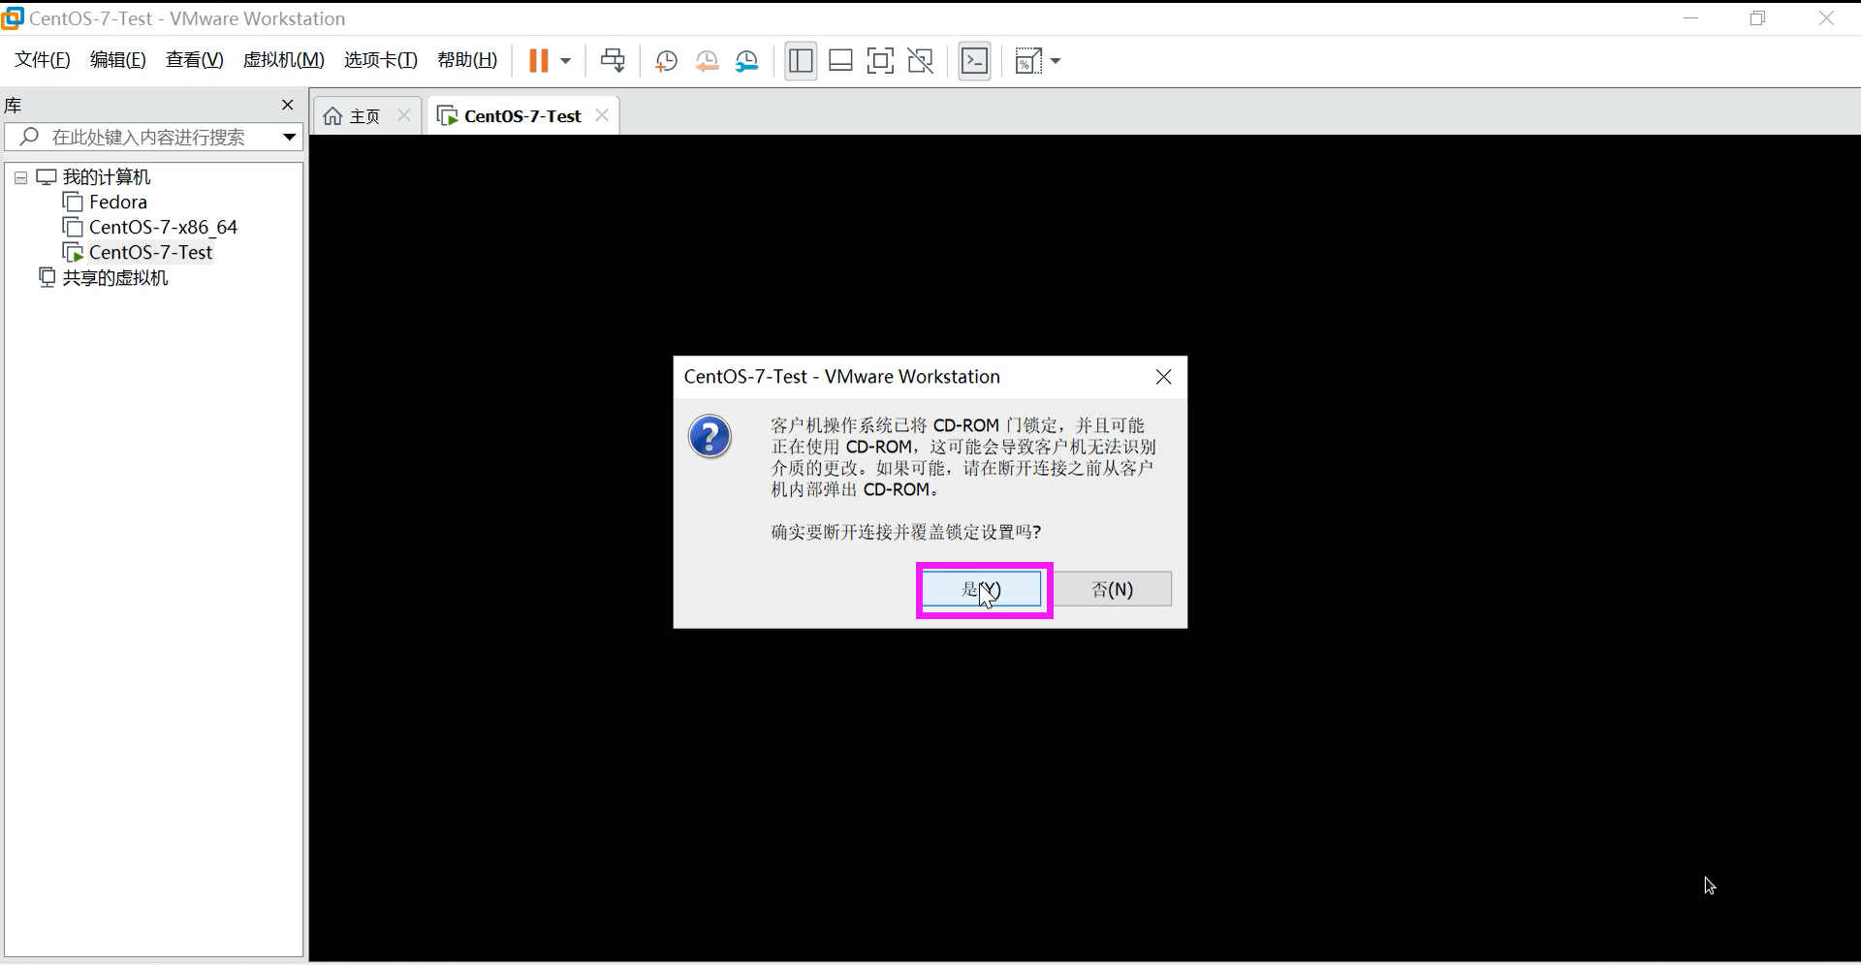Close the CD-ROM warning dialog
Image resolution: width=1861 pixels, height=965 pixels.
tap(1163, 377)
